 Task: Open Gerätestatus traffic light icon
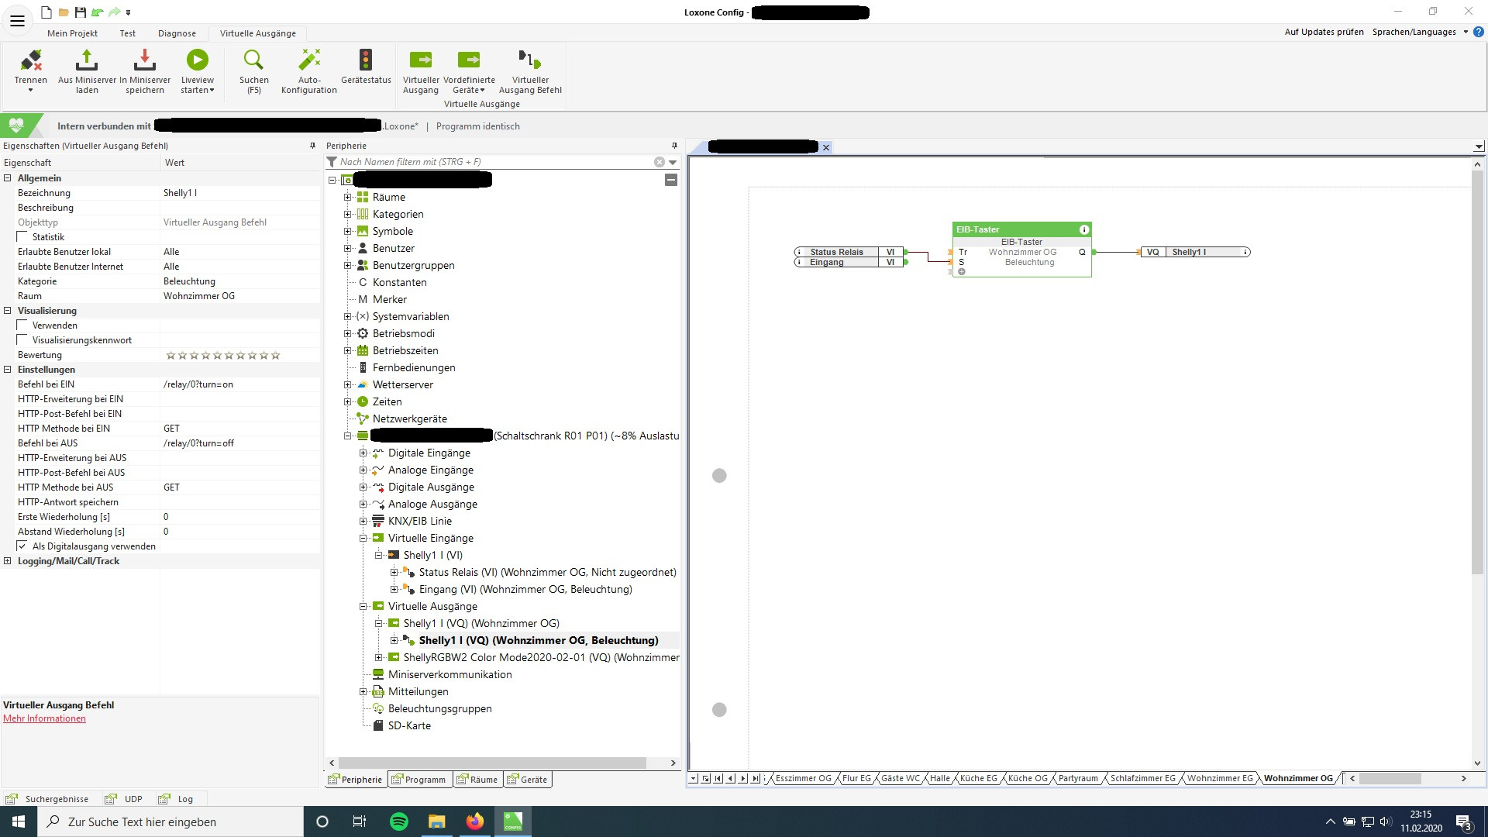(x=366, y=60)
